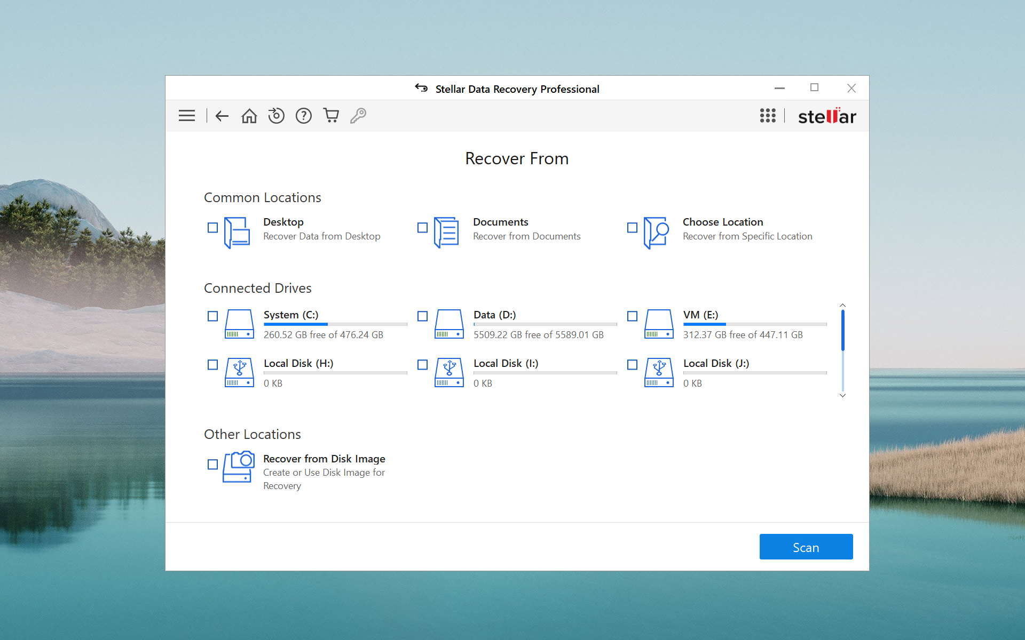Click the resume recovery icon
The height and width of the screenshot is (640, 1025).
pos(276,116)
